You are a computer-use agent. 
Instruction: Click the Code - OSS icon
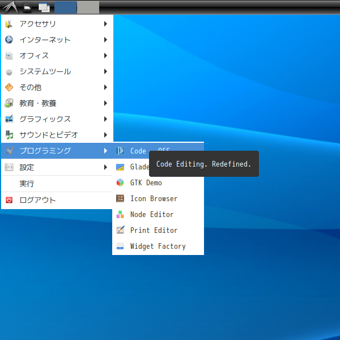[120, 151]
